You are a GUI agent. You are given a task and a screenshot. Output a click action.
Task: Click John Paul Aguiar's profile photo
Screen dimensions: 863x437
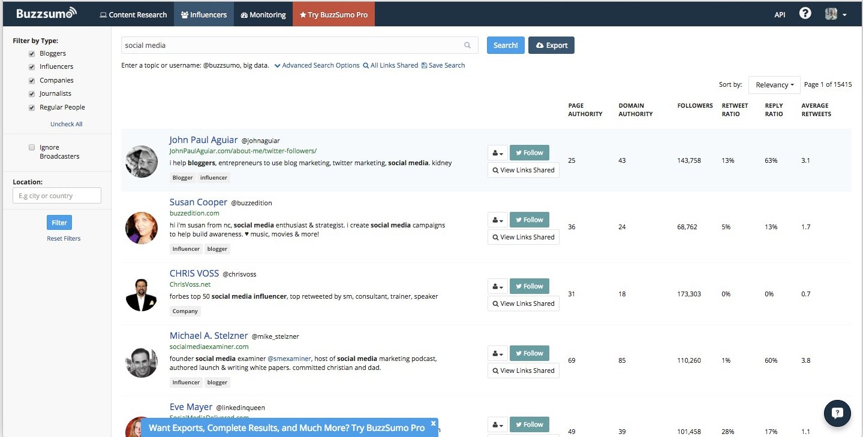pyautogui.click(x=142, y=162)
